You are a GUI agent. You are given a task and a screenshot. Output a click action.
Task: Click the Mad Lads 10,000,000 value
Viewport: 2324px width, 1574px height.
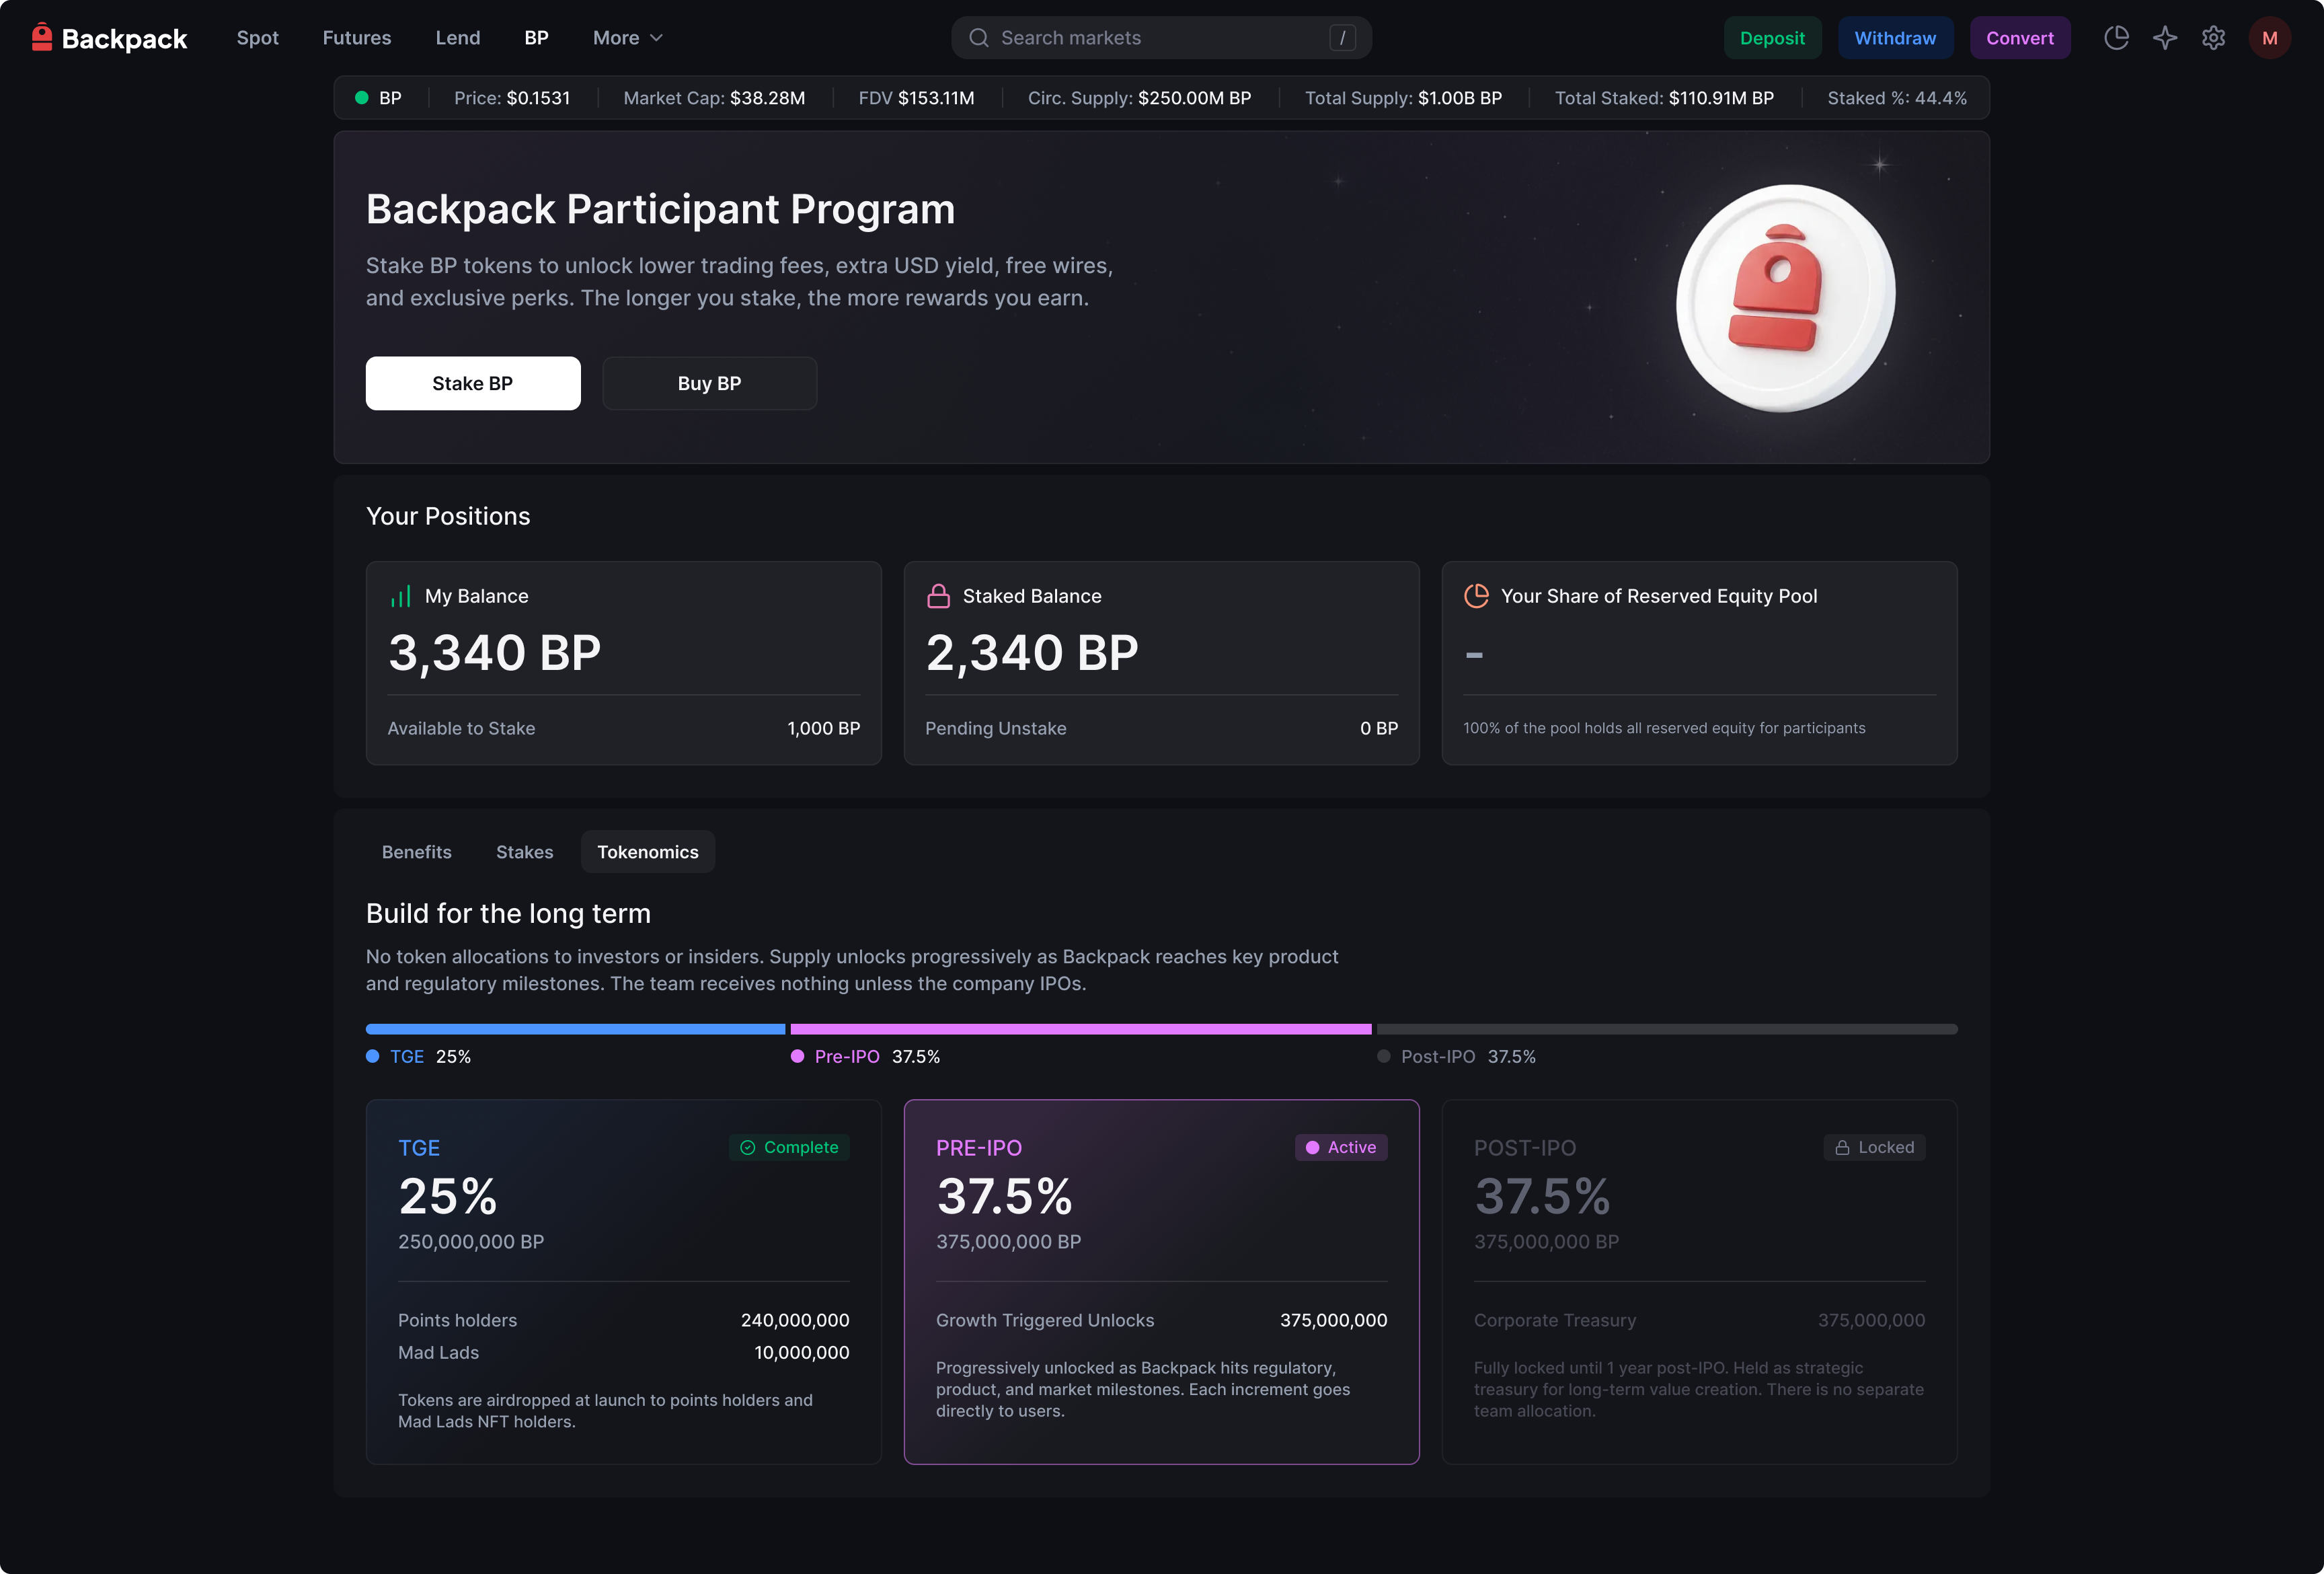point(802,1352)
